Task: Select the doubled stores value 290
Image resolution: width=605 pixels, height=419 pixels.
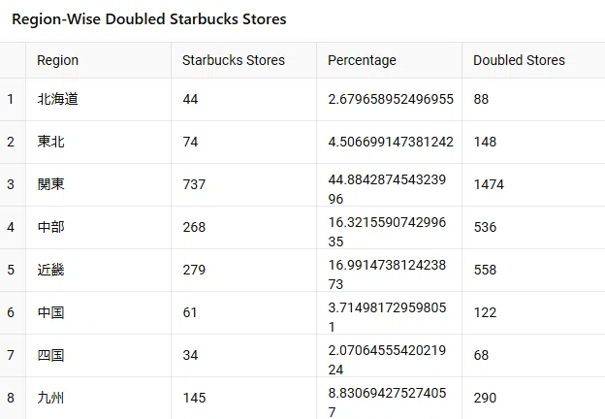Action: point(533,398)
